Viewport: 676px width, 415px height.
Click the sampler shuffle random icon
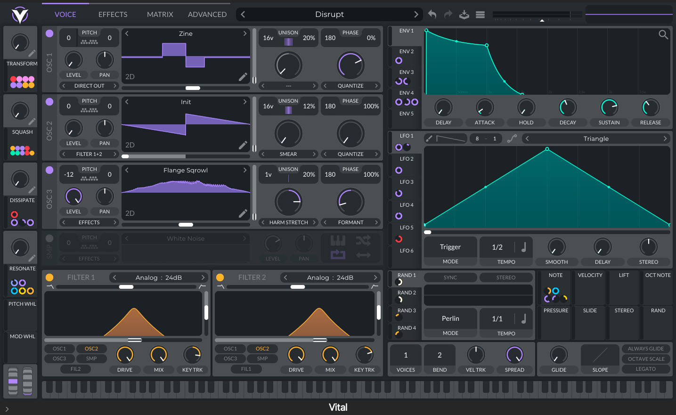tap(363, 241)
